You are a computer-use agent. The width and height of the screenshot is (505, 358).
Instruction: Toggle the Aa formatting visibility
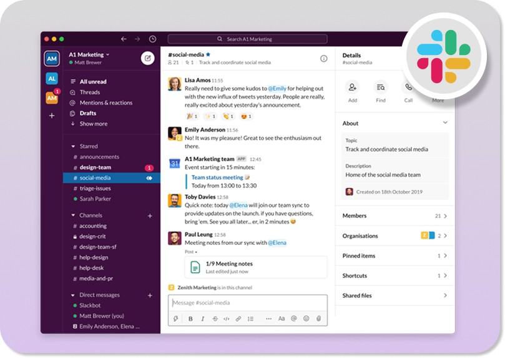coord(282,319)
